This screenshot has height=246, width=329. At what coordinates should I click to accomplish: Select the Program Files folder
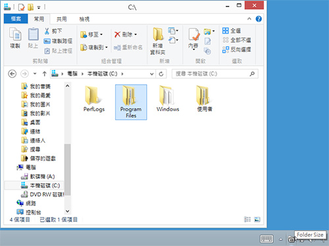coord(131,102)
